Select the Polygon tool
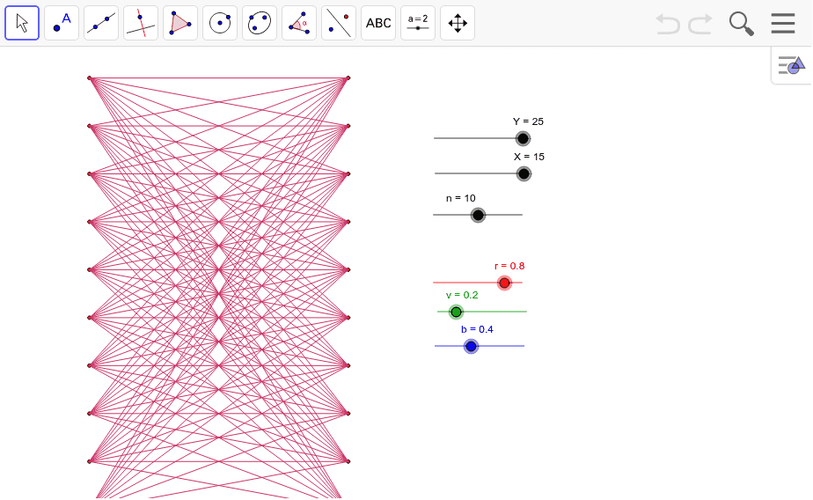Screen dimensions: 813x500 (180, 23)
